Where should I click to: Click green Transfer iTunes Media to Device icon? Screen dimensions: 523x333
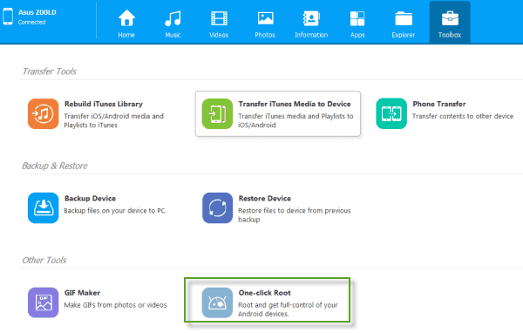217,113
